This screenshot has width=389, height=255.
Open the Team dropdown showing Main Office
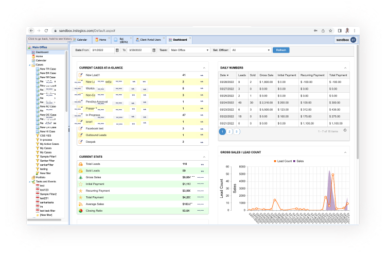[189, 50]
